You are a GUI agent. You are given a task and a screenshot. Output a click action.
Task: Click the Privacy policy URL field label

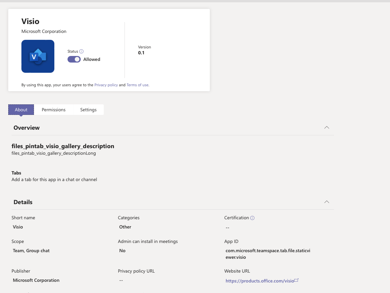coord(136,271)
